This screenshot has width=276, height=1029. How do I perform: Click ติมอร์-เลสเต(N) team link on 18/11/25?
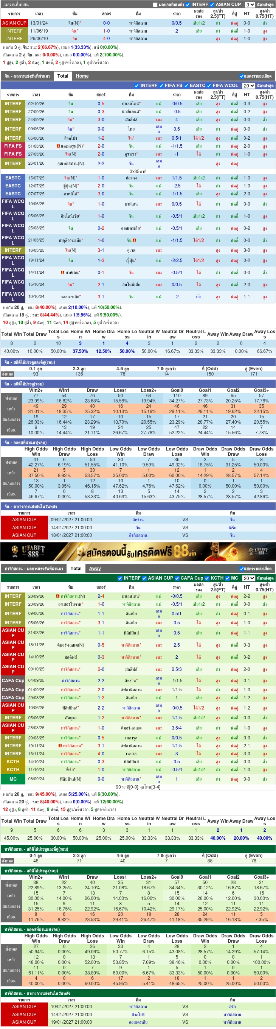click(x=71, y=645)
